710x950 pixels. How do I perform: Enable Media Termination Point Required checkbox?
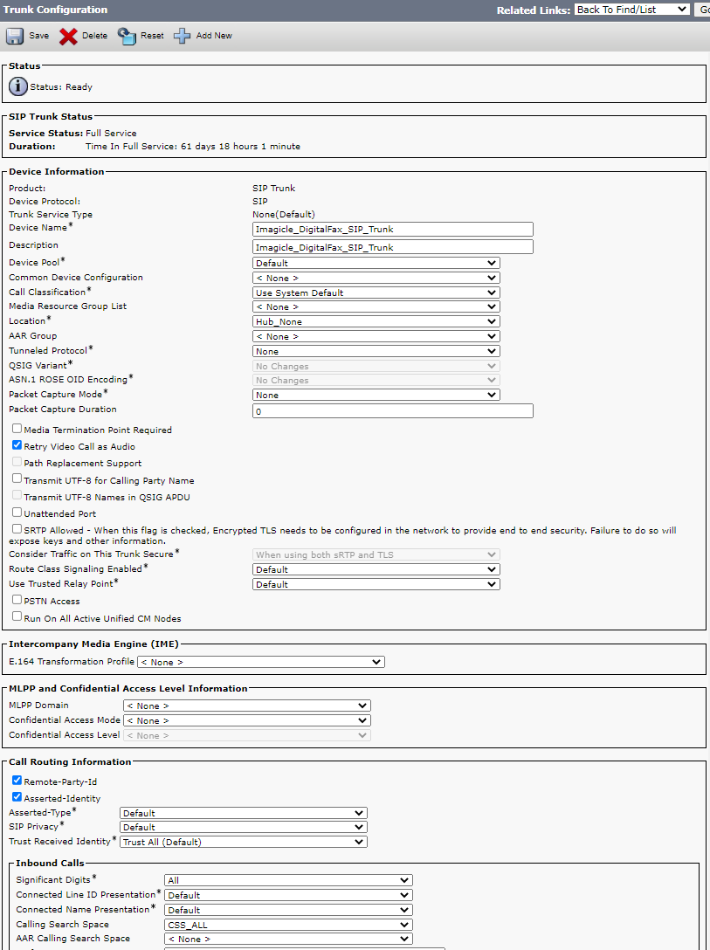click(x=17, y=429)
